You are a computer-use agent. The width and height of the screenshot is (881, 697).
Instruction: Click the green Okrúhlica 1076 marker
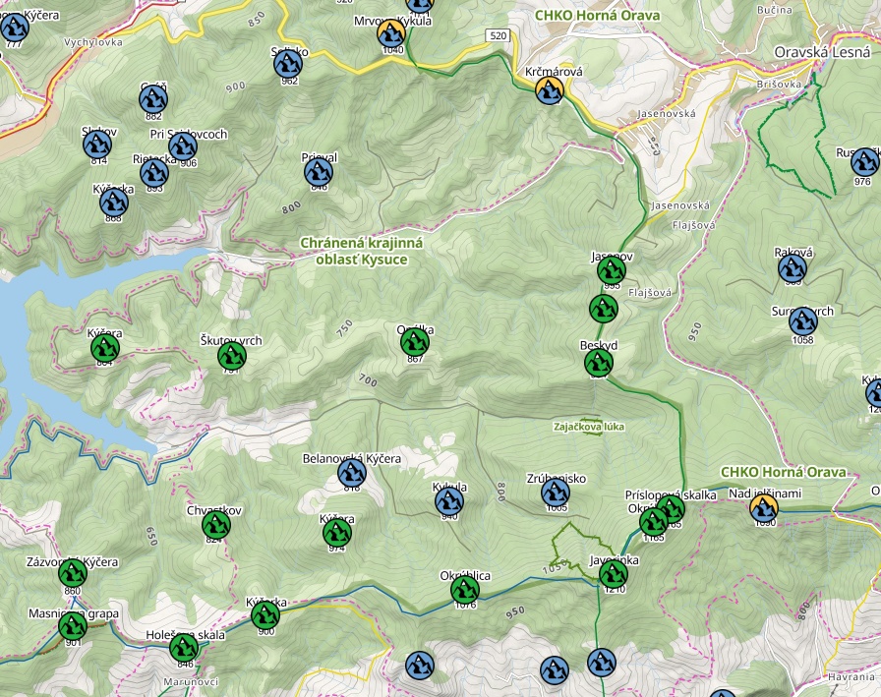tap(464, 590)
